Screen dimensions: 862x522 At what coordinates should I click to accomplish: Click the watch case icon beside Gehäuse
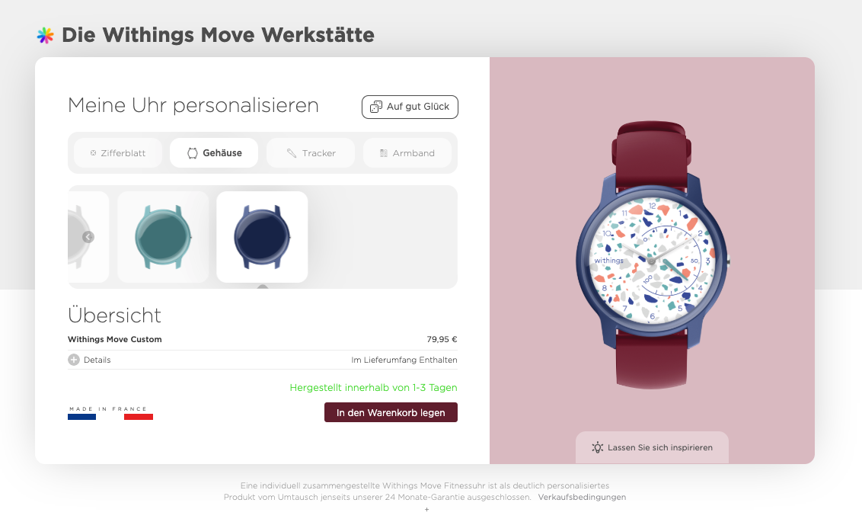[193, 153]
